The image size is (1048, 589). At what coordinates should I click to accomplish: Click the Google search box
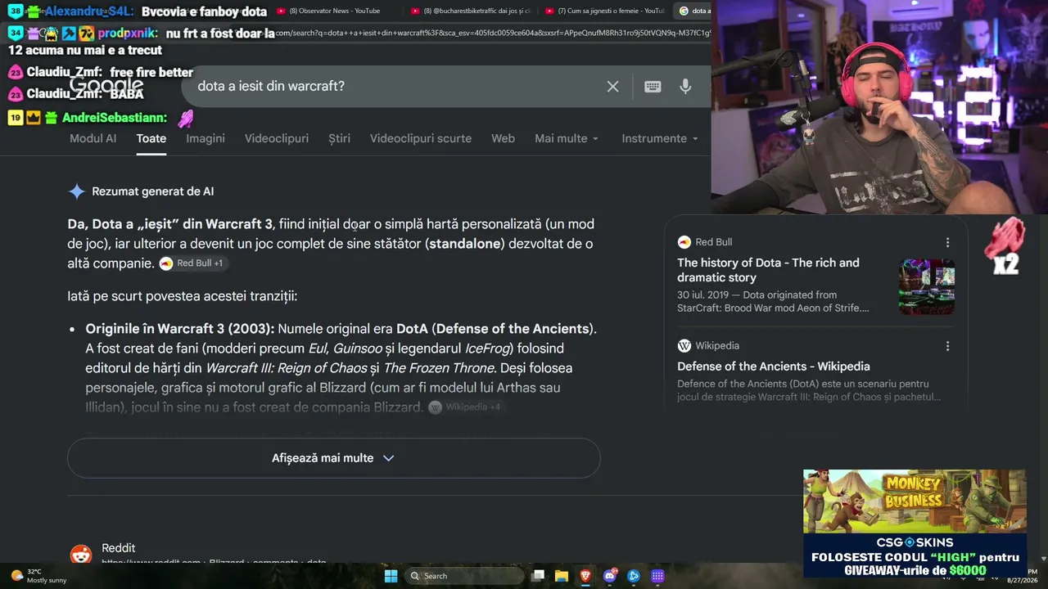pyautogui.click(x=398, y=87)
